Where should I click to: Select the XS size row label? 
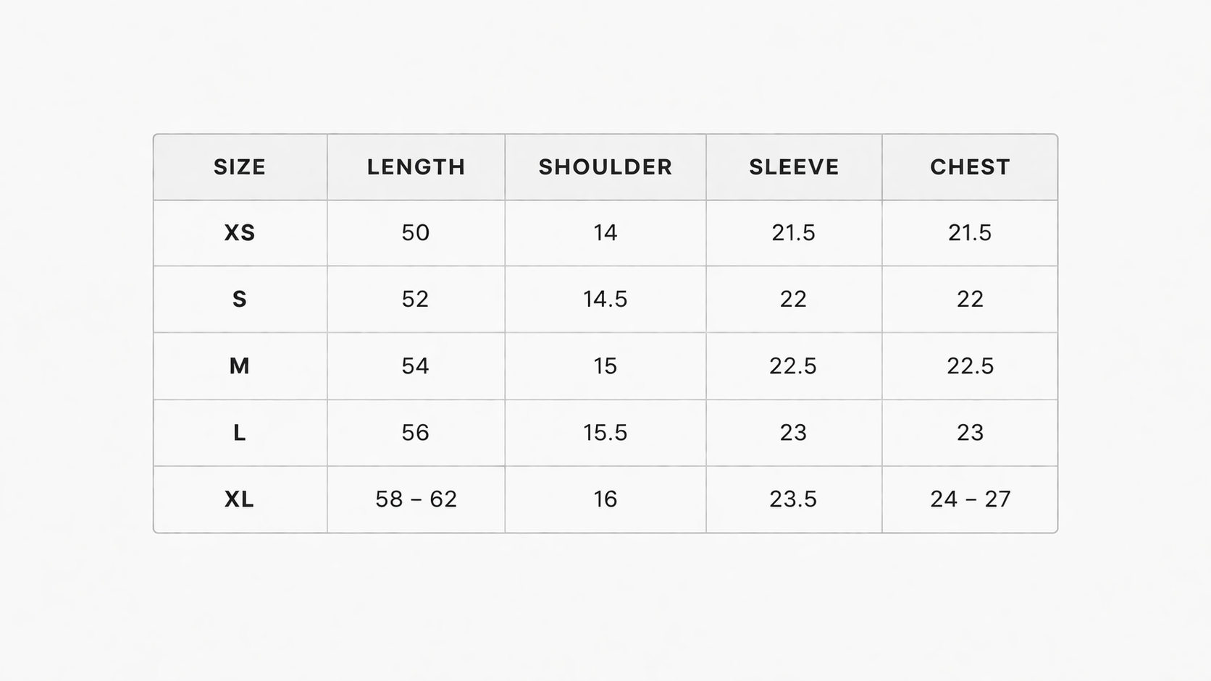(240, 233)
